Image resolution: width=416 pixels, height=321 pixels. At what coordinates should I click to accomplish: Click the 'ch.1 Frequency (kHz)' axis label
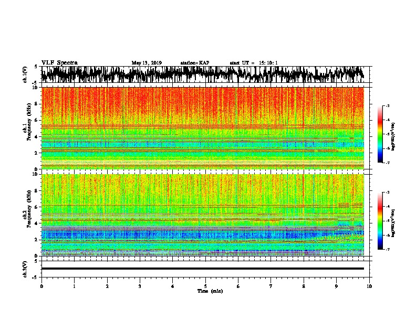pos(28,122)
